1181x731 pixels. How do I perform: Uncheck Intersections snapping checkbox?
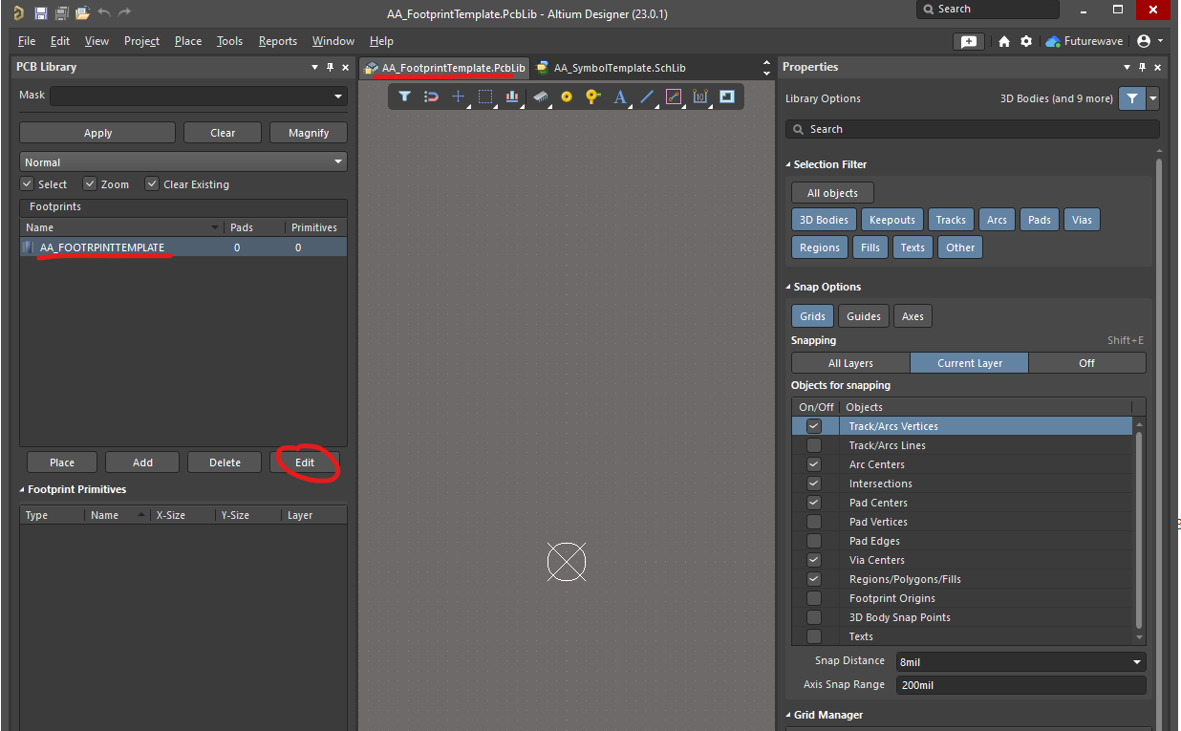[814, 484]
